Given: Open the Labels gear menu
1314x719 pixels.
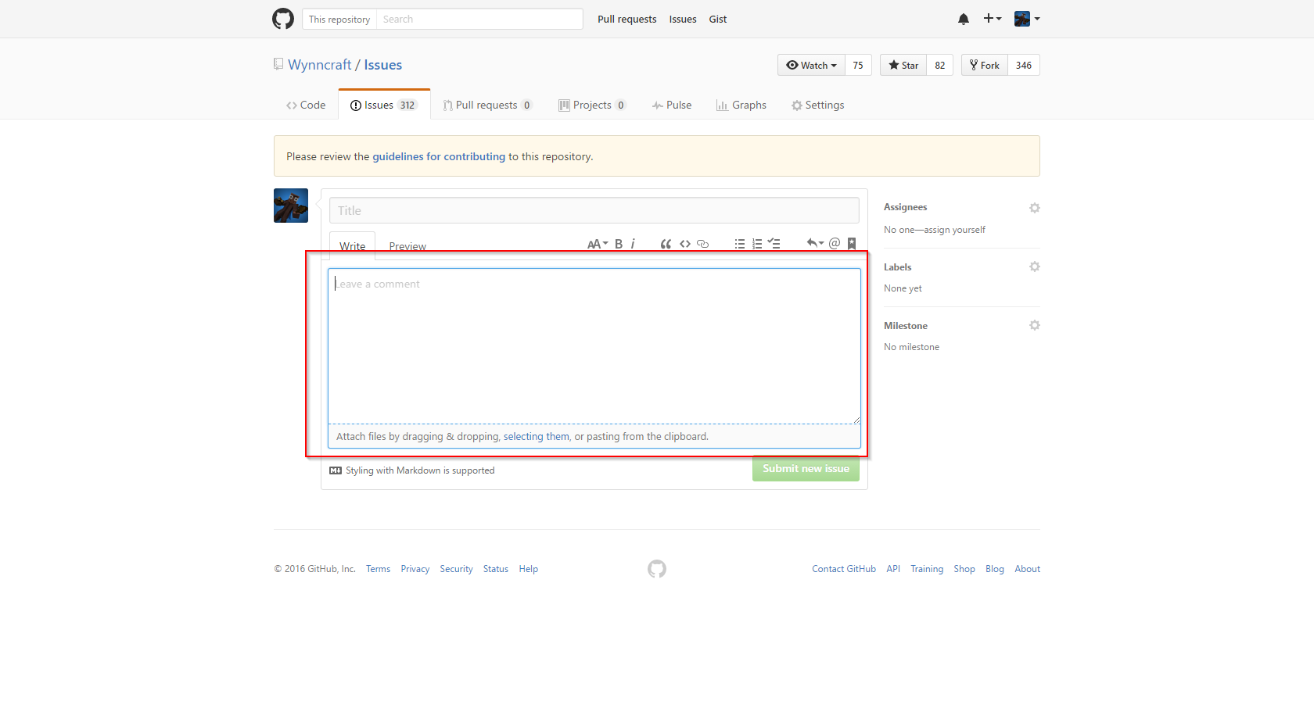Looking at the screenshot, I should 1034,266.
